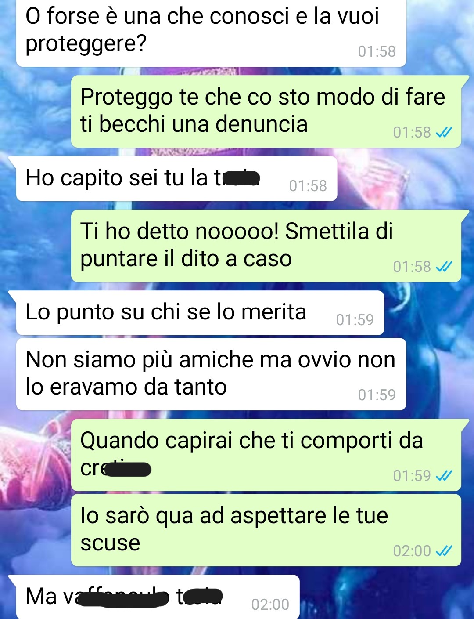Tap the message 'Lo punto su chi se lo merita'

(x=200, y=313)
